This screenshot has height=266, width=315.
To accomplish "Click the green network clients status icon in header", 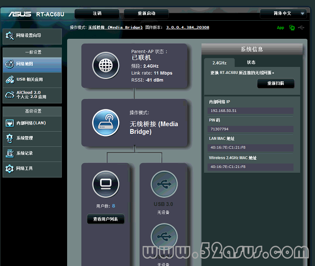I will 292,28.
